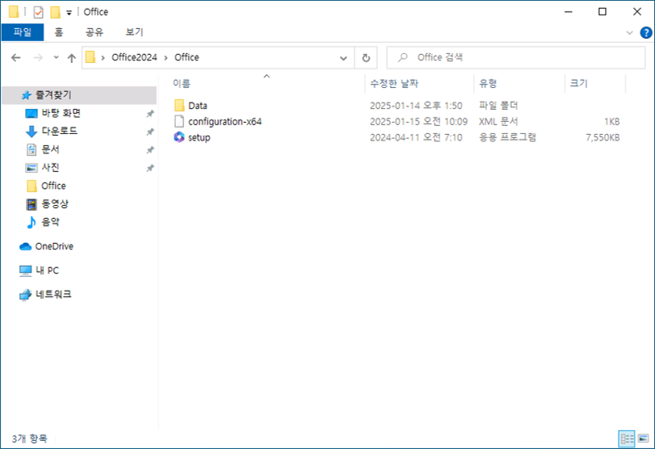
Task: Click the setup file name
Action: click(199, 137)
